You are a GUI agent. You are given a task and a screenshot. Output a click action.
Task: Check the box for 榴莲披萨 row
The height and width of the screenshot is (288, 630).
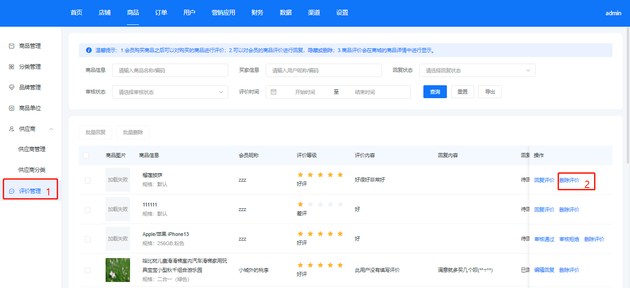tap(88, 180)
